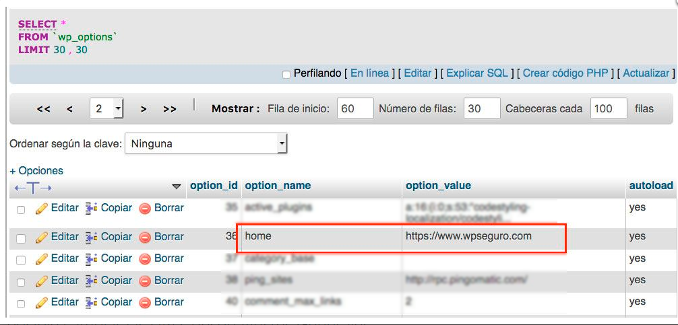Click the red Borrar icon for home row
Screen dimensions: 678x325
145,237
